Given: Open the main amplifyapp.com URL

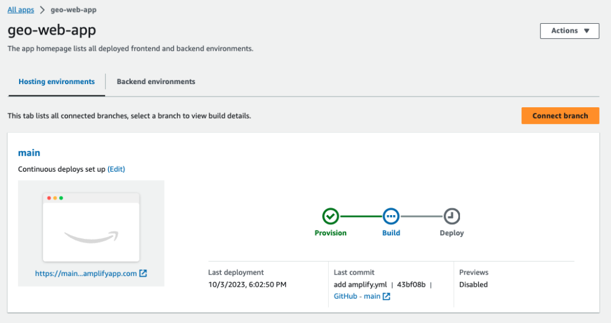Looking at the screenshot, I should 86,273.
